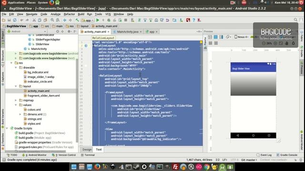Click the Open folder toolbar icon
The width and height of the screenshot is (305, 171).
[3, 20]
